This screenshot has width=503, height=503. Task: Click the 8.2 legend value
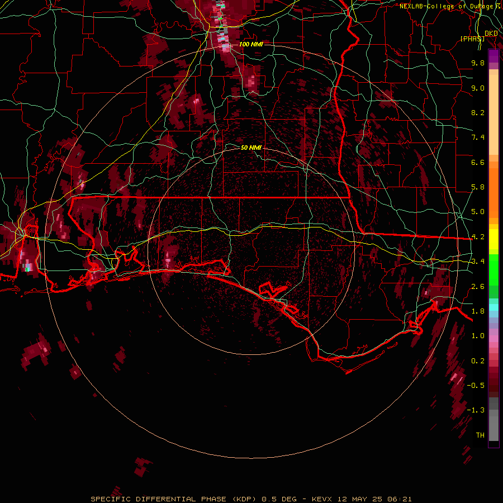478,112
